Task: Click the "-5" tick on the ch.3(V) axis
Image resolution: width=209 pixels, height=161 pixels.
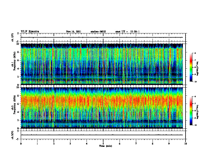Action: [18, 139]
